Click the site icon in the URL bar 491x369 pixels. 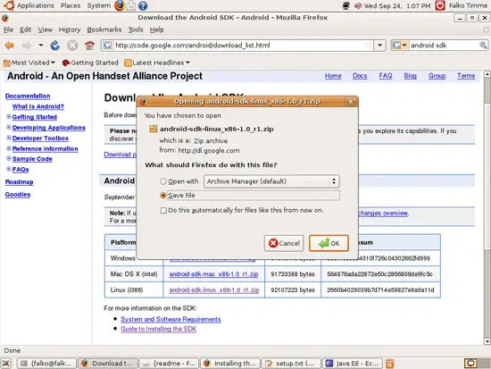click(x=107, y=46)
